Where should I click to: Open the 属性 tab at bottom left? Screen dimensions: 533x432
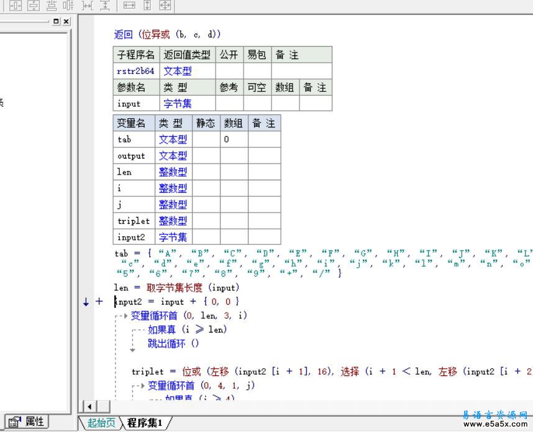[26, 422]
